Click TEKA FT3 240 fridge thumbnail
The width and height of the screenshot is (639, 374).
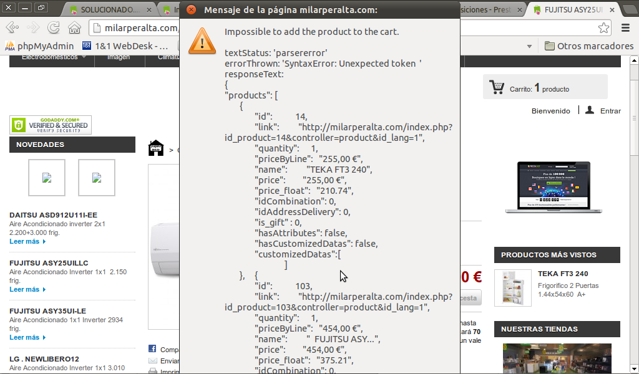(x=513, y=288)
